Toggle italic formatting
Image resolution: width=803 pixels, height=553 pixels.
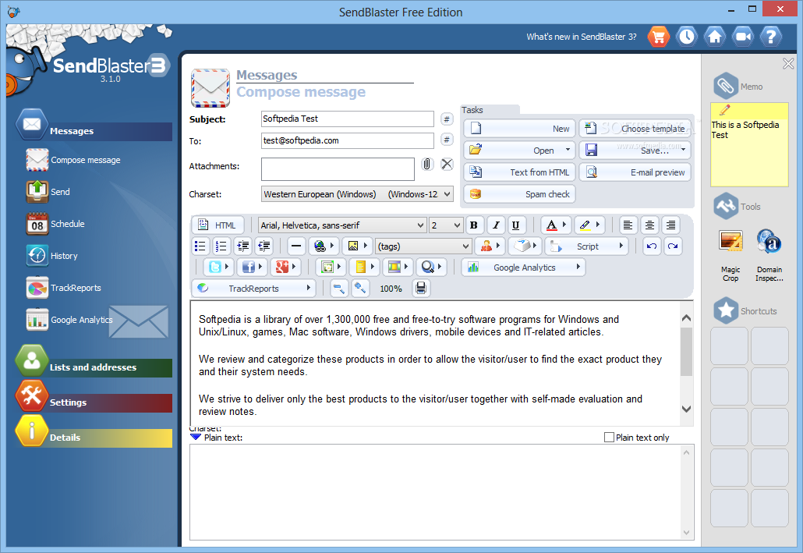[495, 225]
